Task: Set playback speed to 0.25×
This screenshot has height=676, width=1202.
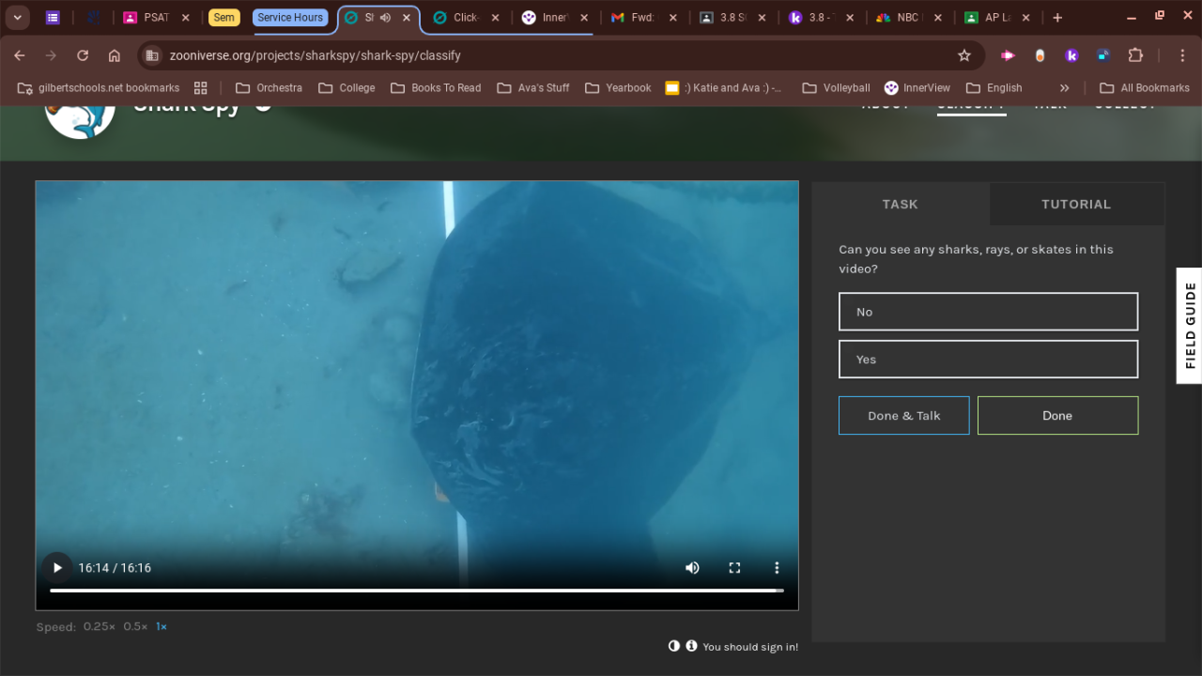Action: coord(99,626)
